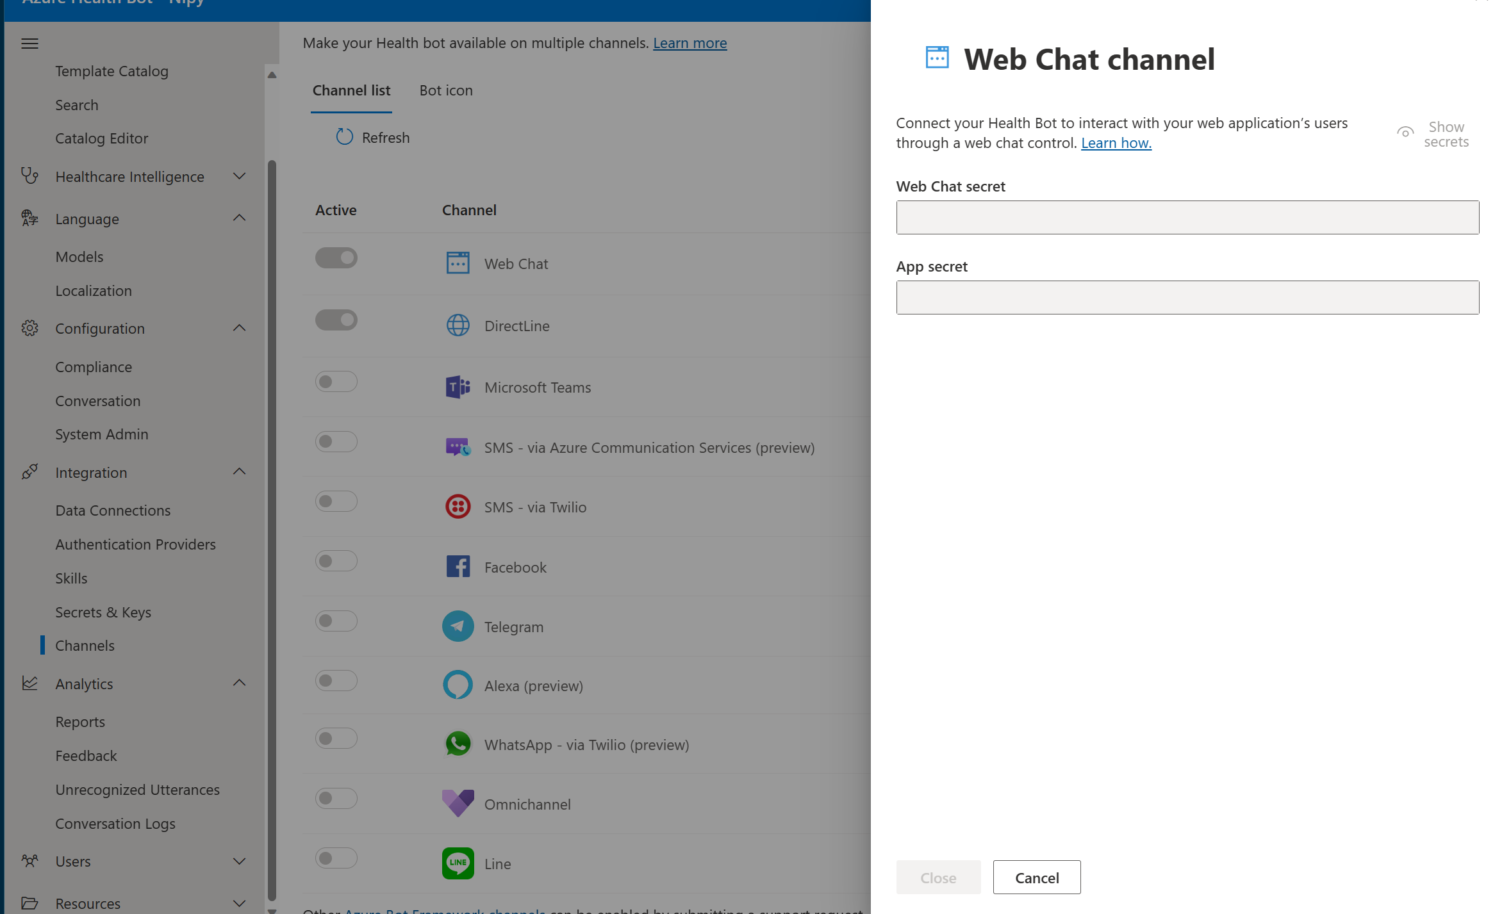
Task: Enable the Microsoft Teams channel toggle
Action: [x=336, y=380]
